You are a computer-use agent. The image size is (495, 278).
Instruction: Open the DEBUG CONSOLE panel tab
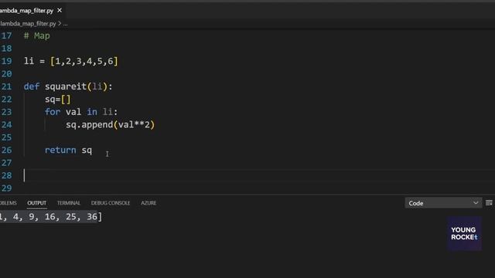click(111, 203)
